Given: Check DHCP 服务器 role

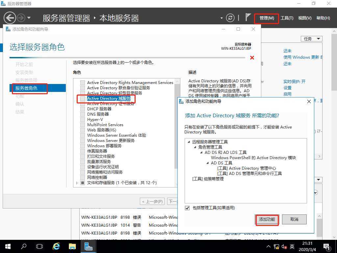Looking at the screenshot, I should click(83, 109).
